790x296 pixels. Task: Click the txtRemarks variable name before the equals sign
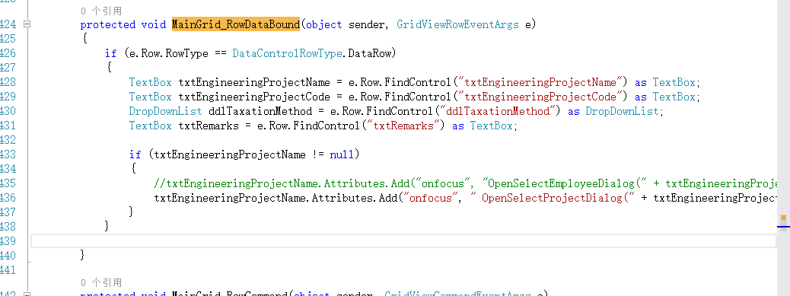[208, 126]
